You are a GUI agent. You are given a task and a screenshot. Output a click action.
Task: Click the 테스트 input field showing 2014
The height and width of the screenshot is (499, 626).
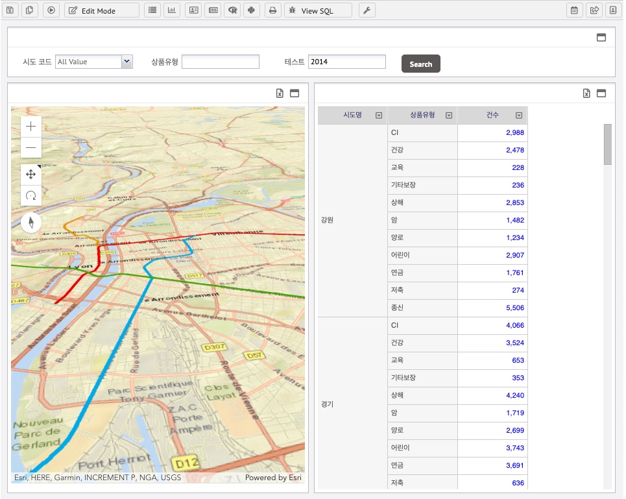(347, 62)
